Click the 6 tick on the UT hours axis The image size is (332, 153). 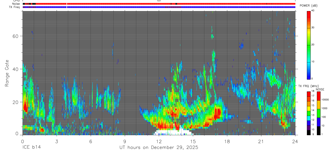(91, 141)
